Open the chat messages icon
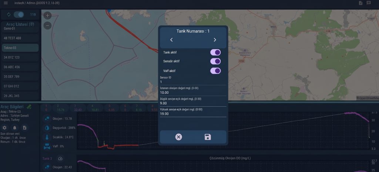Image resolution: width=379 pixels, height=172 pixels. point(369,3)
